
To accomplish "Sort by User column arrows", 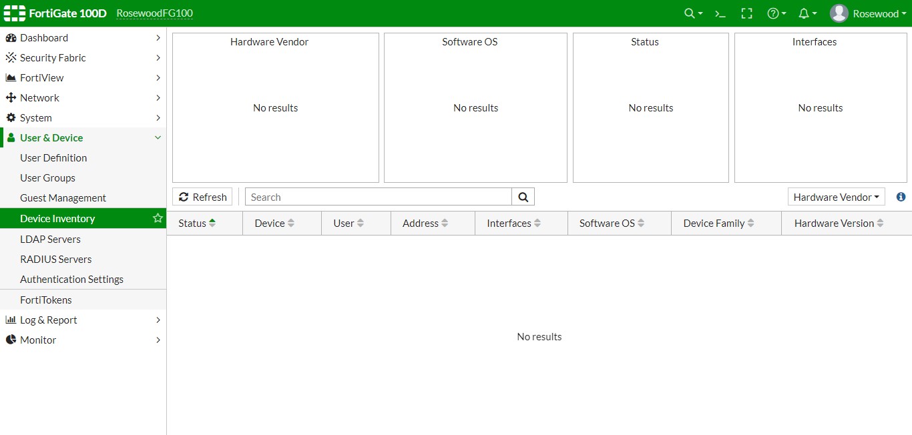I will point(361,224).
